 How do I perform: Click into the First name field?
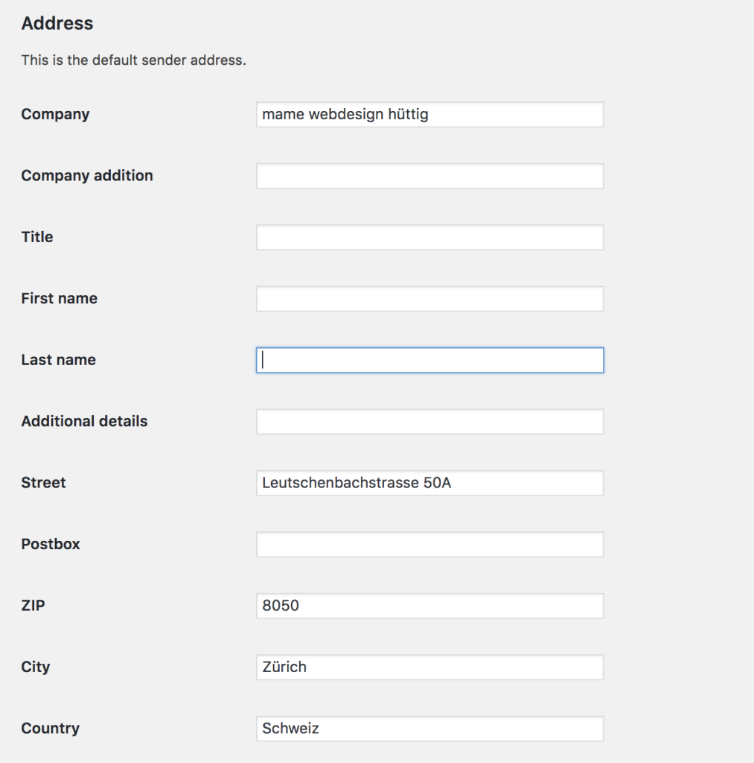pyautogui.click(x=429, y=298)
